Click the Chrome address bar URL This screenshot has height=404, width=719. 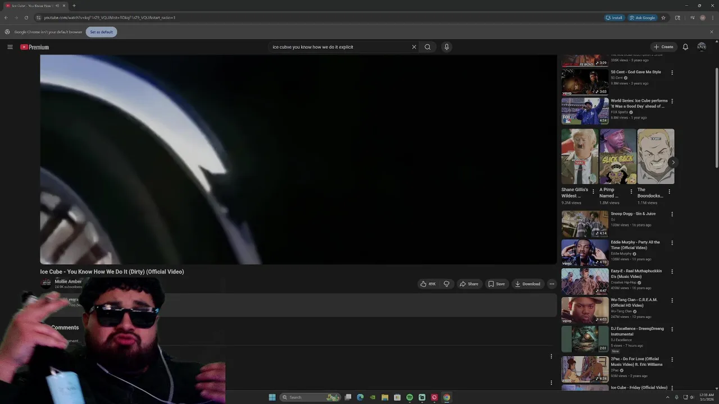click(x=110, y=17)
